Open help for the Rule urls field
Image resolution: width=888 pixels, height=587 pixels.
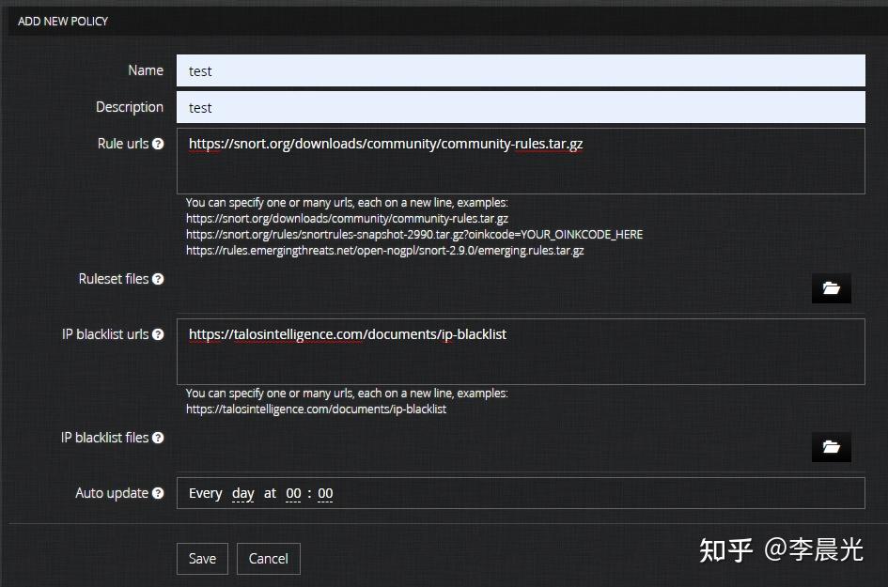158,144
